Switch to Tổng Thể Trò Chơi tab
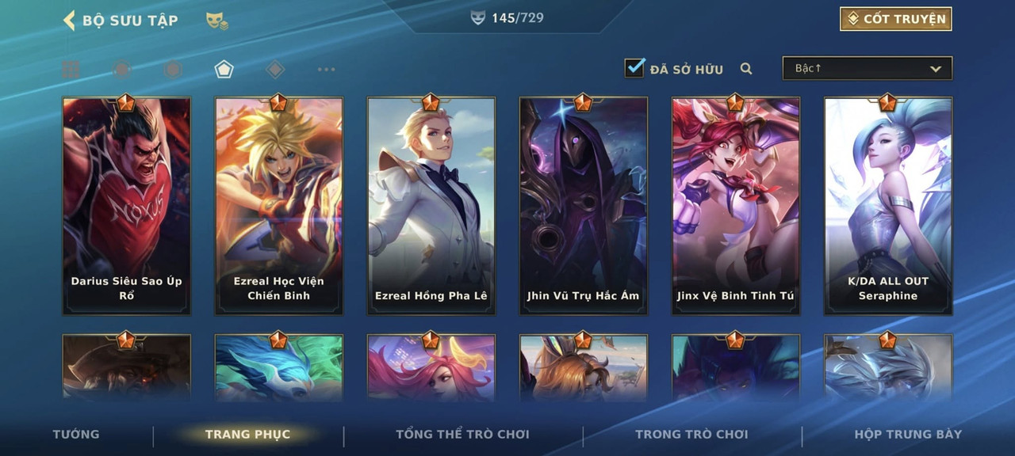This screenshot has width=1015, height=456. click(462, 434)
